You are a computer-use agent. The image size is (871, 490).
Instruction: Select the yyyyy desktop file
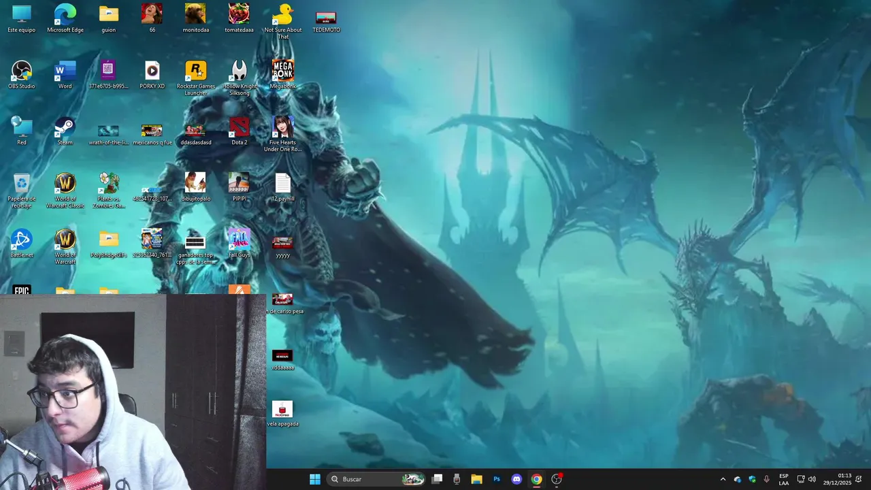(x=282, y=246)
